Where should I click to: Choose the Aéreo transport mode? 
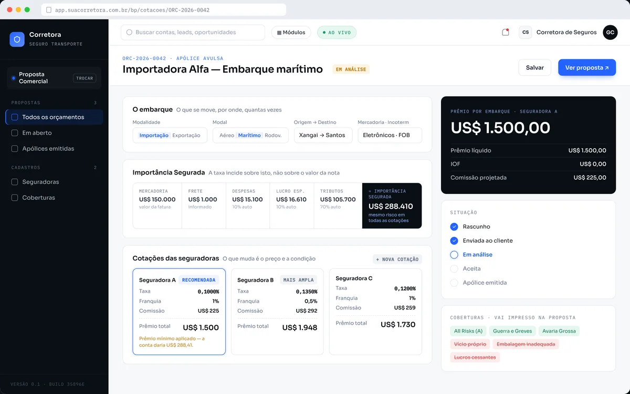tap(227, 135)
